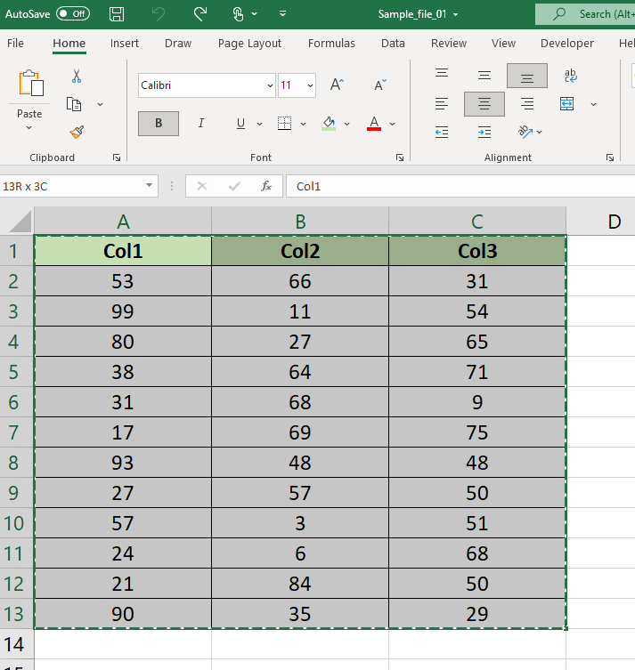The image size is (635, 670).
Task: Open the Name Box dropdown arrow
Action: point(149,185)
